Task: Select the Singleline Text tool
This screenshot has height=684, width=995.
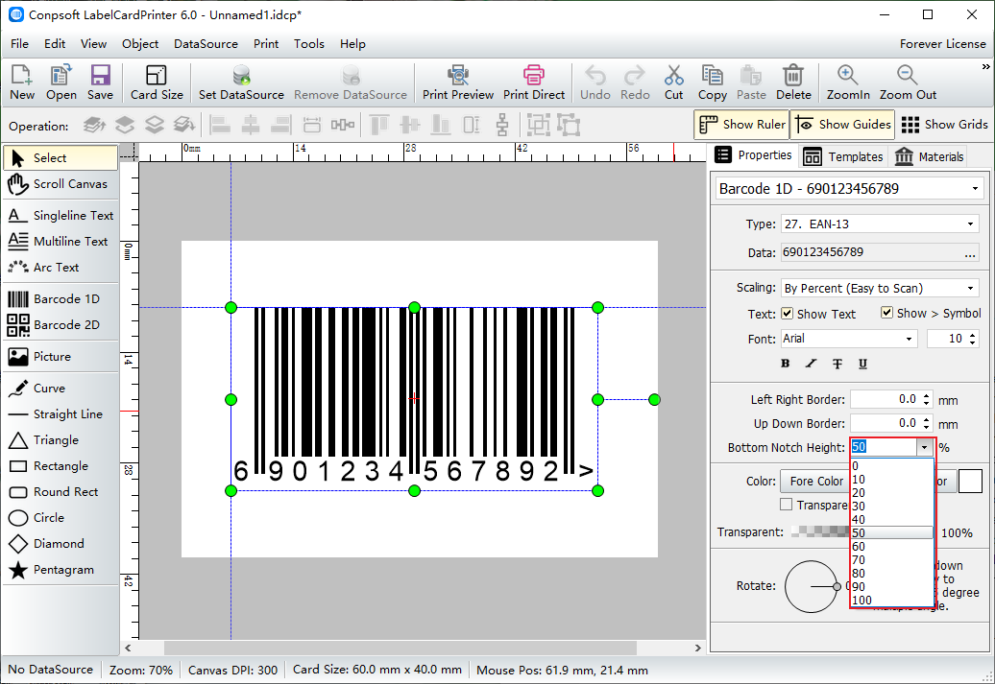Action: click(x=61, y=216)
